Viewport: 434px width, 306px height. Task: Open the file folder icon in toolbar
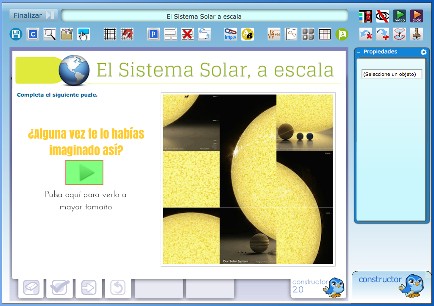67,34
